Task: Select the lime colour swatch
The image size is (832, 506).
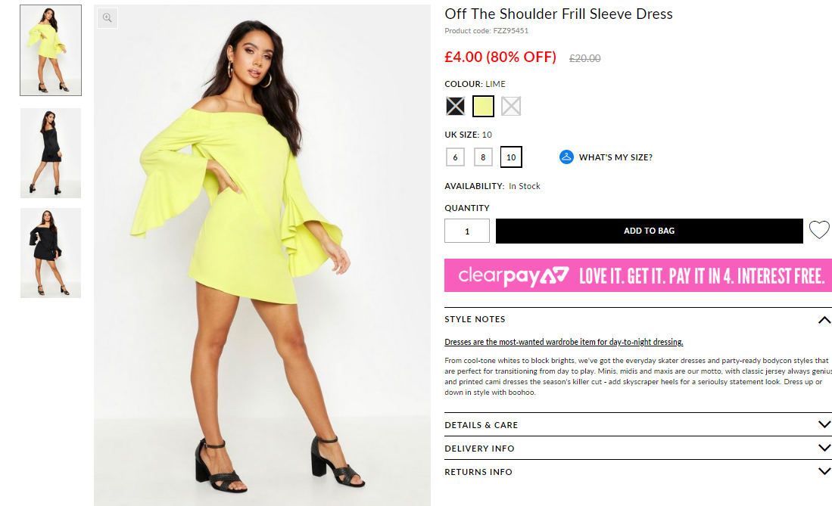Action: [484, 106]
